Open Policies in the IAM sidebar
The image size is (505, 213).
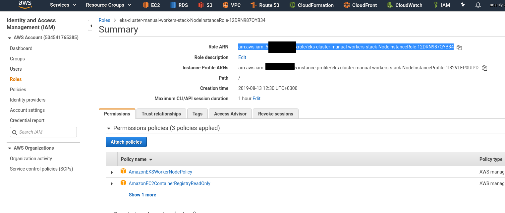tap(18, 90)
